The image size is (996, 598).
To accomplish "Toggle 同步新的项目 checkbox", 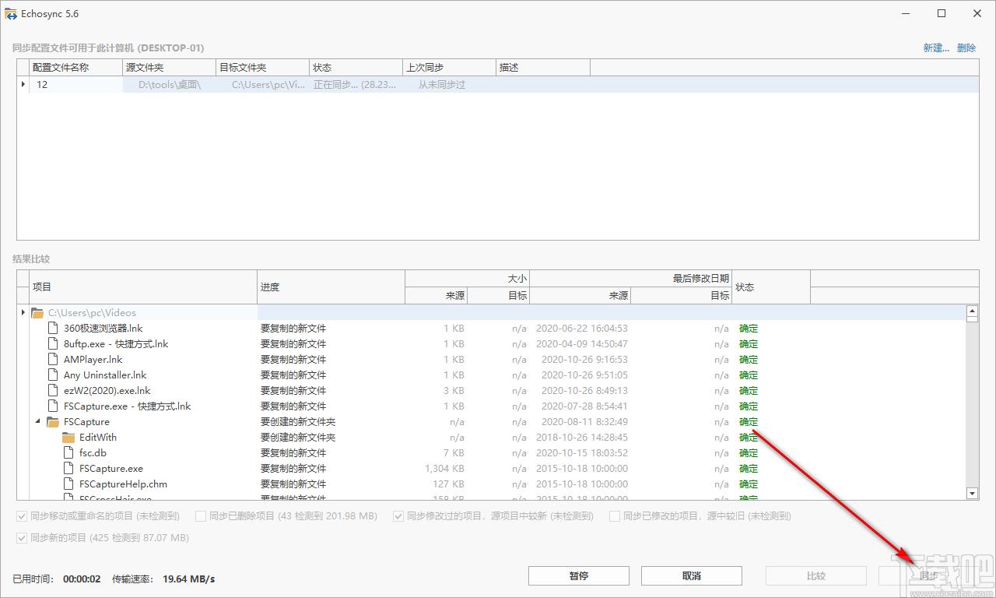I will click(21, 538).
